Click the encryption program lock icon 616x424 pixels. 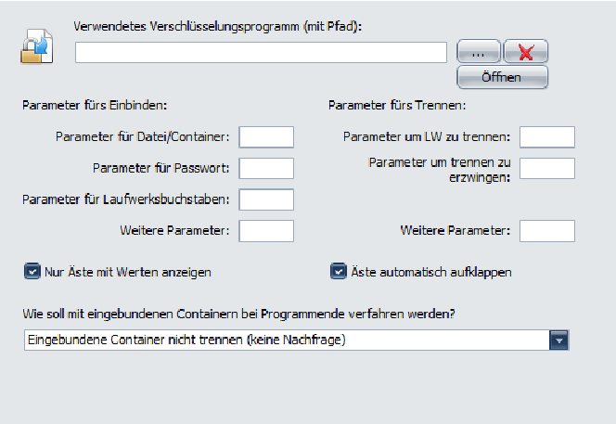tap(36, 47)
